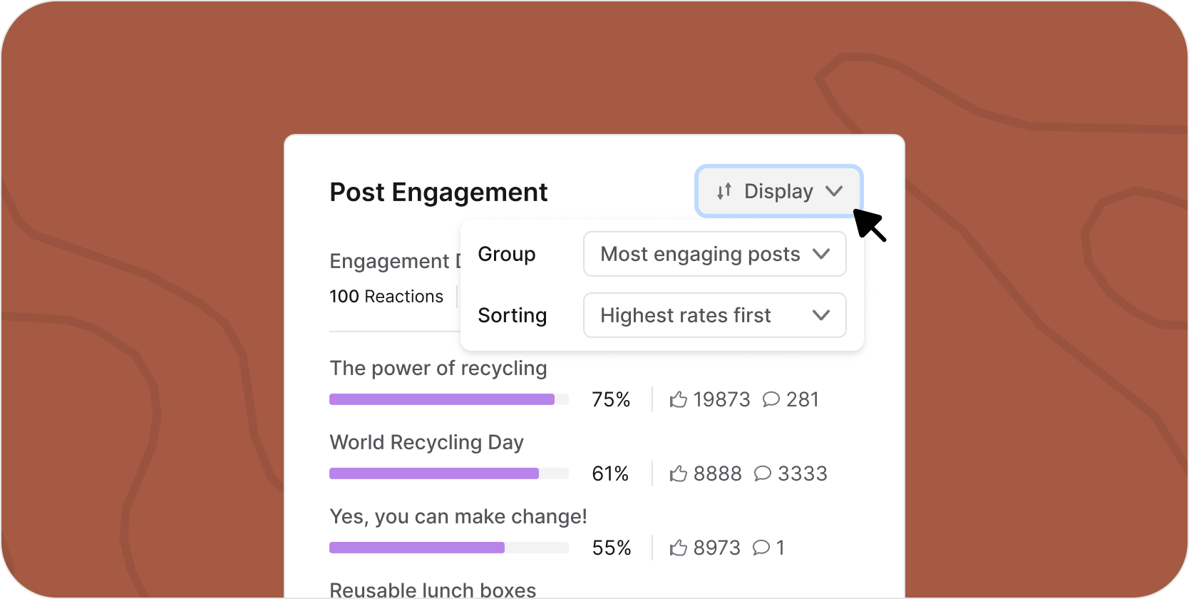Click the chevron in the Group dropdown
Viewport: 1189px width, 599px height.
click(x=821, y=254)
